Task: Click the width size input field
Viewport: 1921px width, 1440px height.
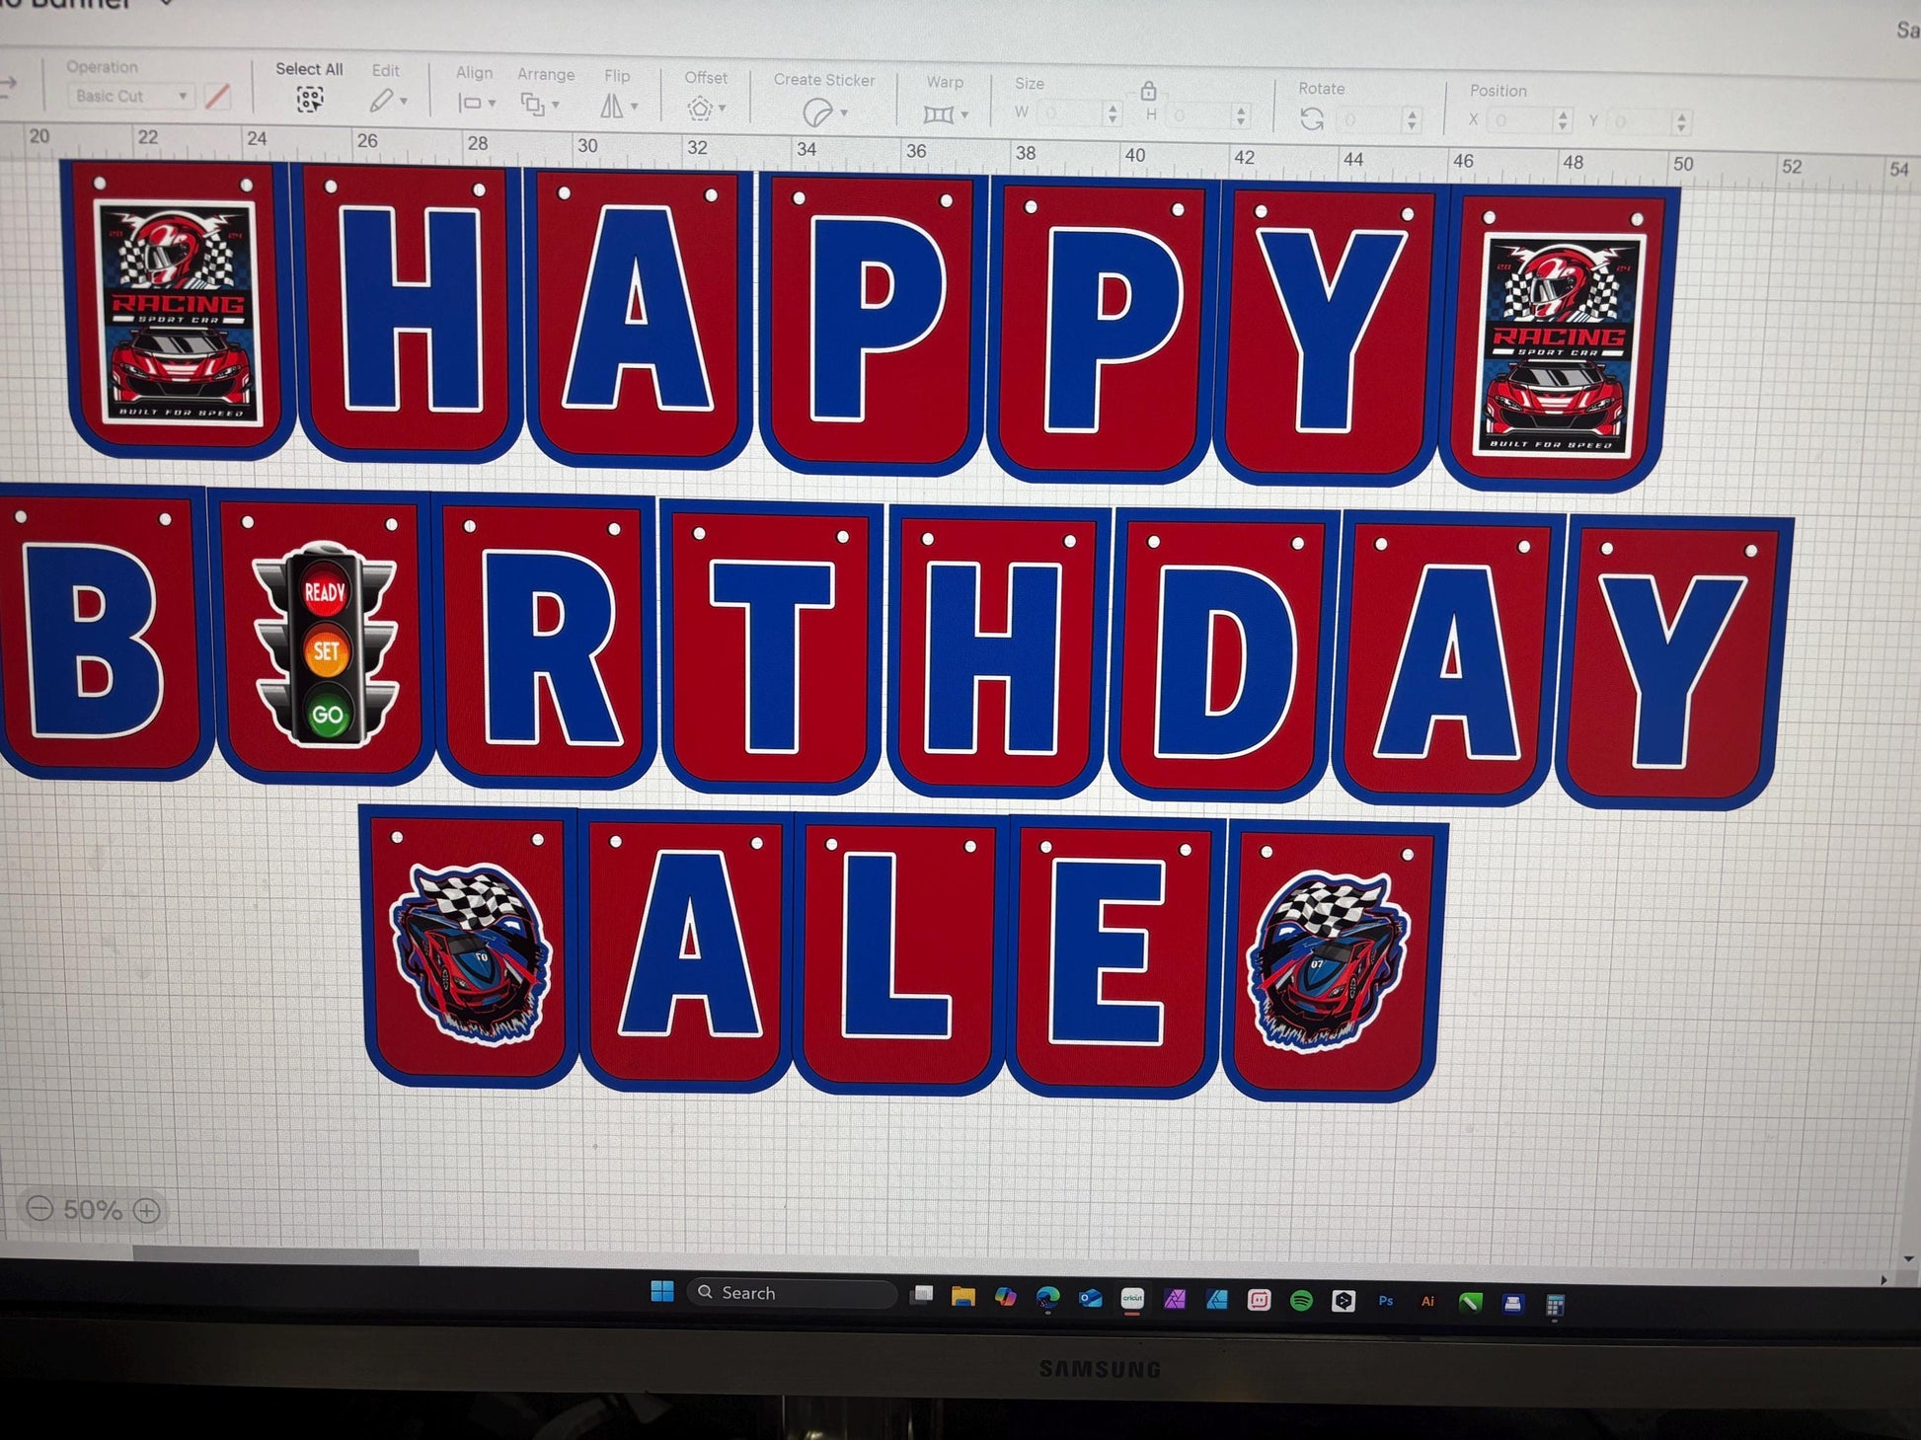Action: point(1069,114)
